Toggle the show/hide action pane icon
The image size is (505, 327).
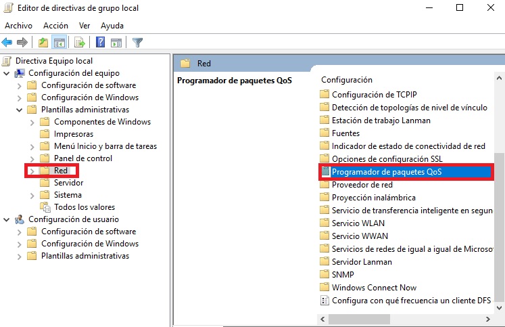point(116,43)
